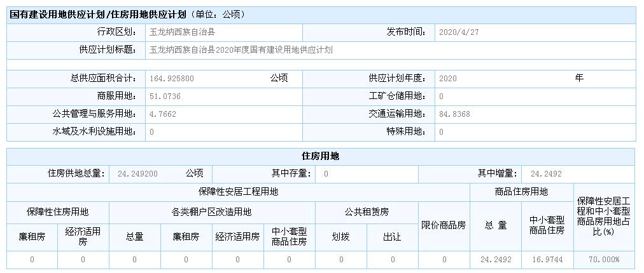
Task: Click the publish date 2020/4/27
Action: [458, 32]
